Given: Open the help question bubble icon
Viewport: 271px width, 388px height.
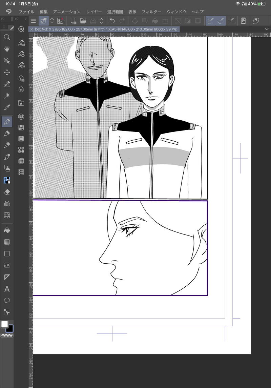Looking at the screenshot, I should tap(256, 21).
